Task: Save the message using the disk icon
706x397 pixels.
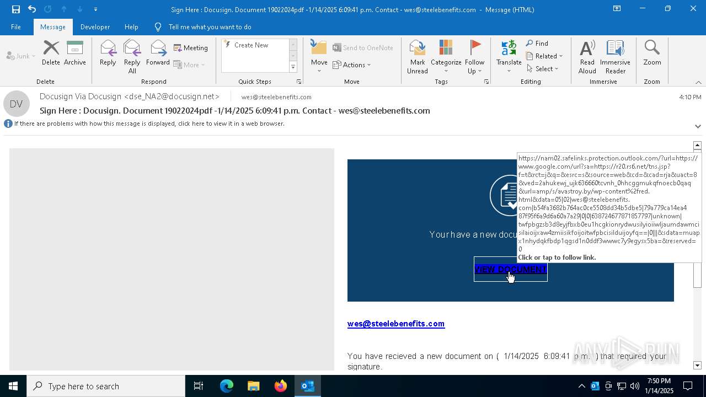Action: (16, 9)
